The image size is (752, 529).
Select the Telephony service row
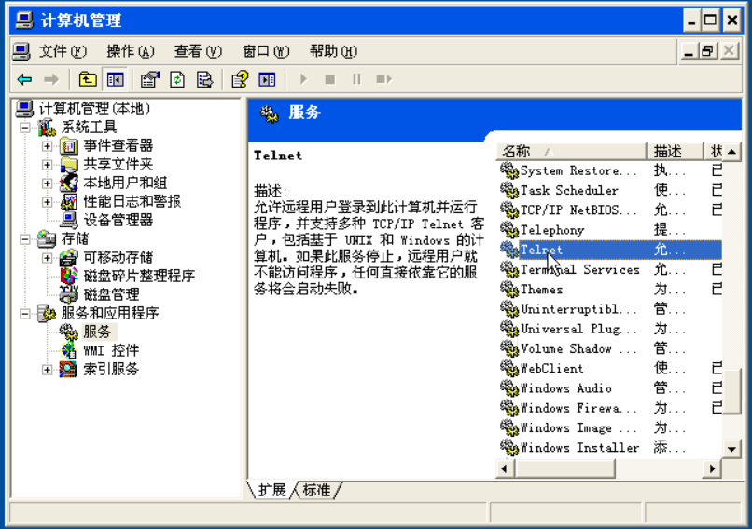click(609, 230)
